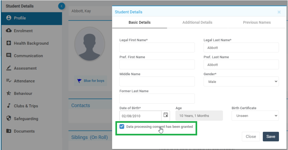
Task: Open the Birth Certificate dropdown
Action: click(x=255, y=116)
